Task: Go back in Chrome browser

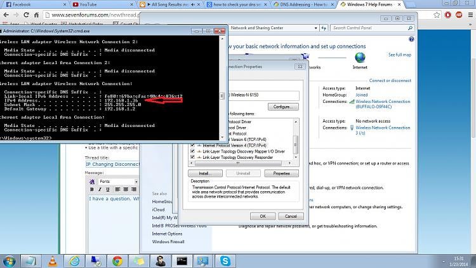Action: point(6,15)
